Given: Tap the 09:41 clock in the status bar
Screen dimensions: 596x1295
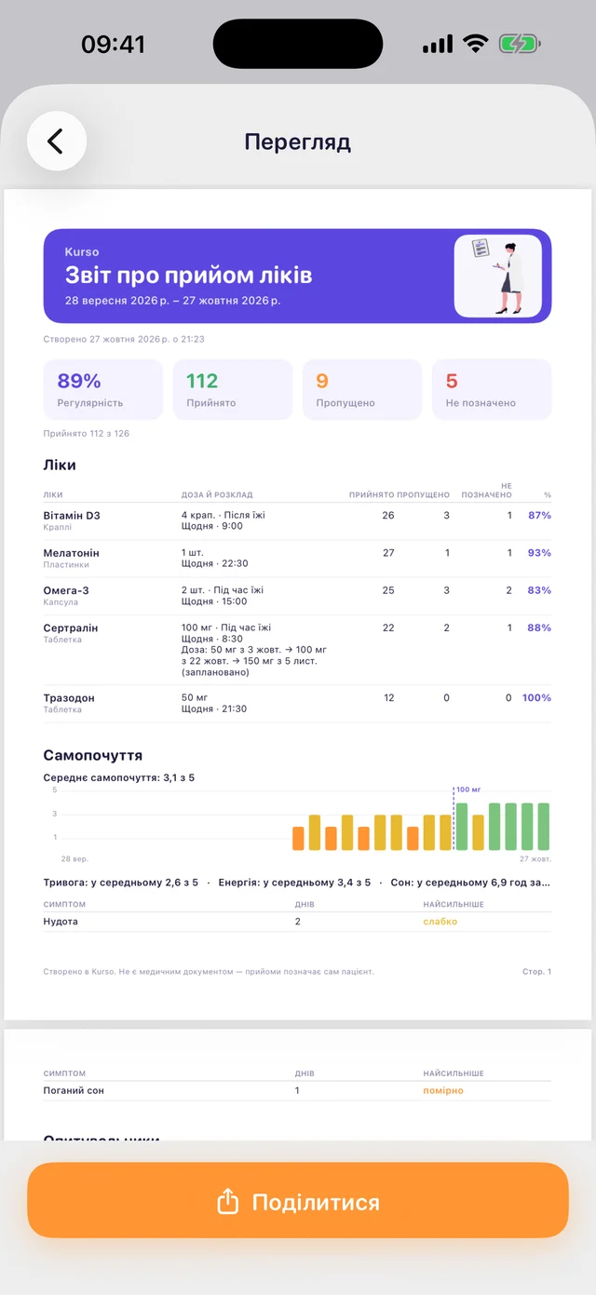Looking at the screenshot, I should pos(114,44).
